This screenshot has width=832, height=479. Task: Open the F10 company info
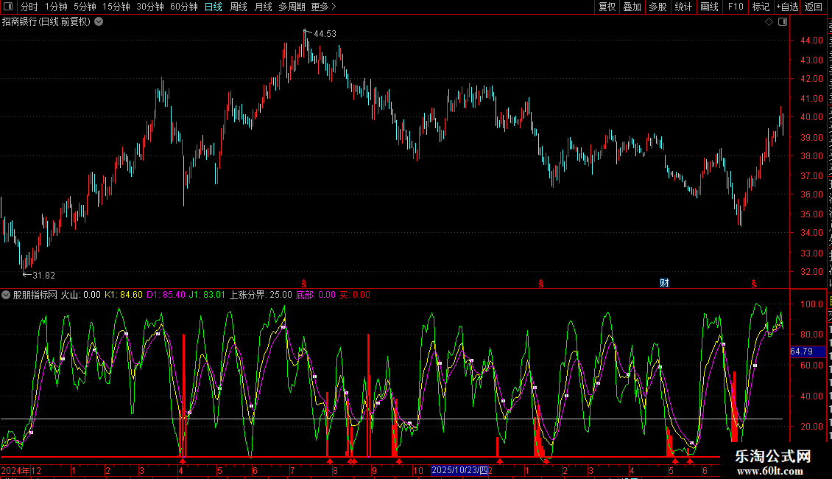click(736, 7)
